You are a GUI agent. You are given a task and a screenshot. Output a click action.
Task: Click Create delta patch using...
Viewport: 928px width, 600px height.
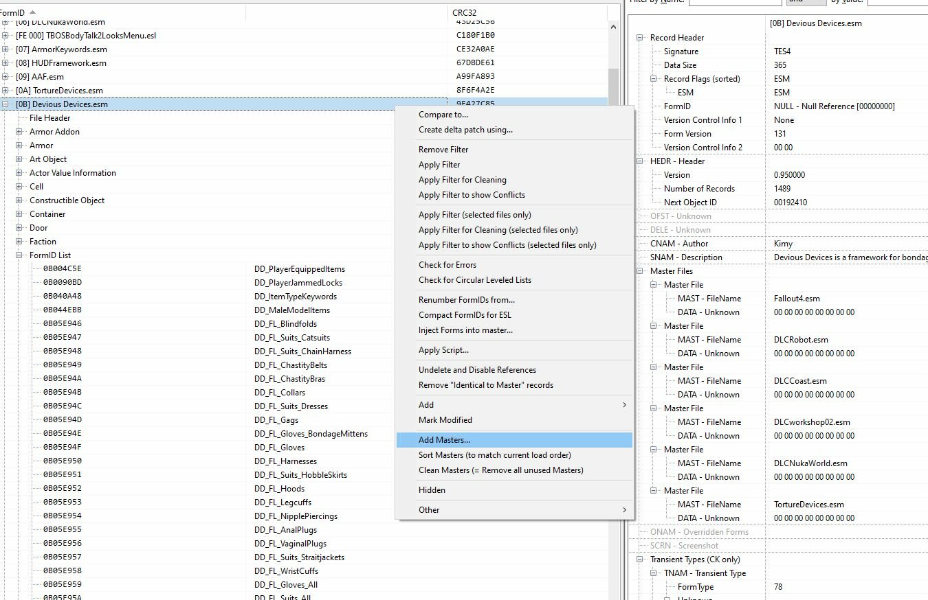point(514,130)
